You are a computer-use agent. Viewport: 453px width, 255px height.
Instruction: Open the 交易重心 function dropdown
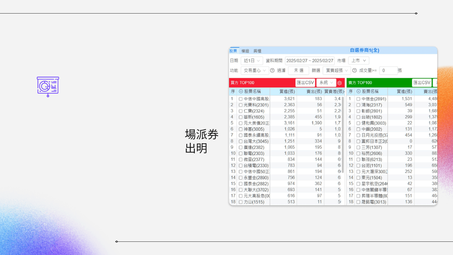(254, 71)
